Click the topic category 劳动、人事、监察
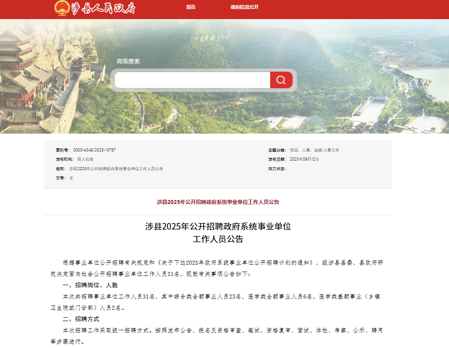 click(305, 150)
